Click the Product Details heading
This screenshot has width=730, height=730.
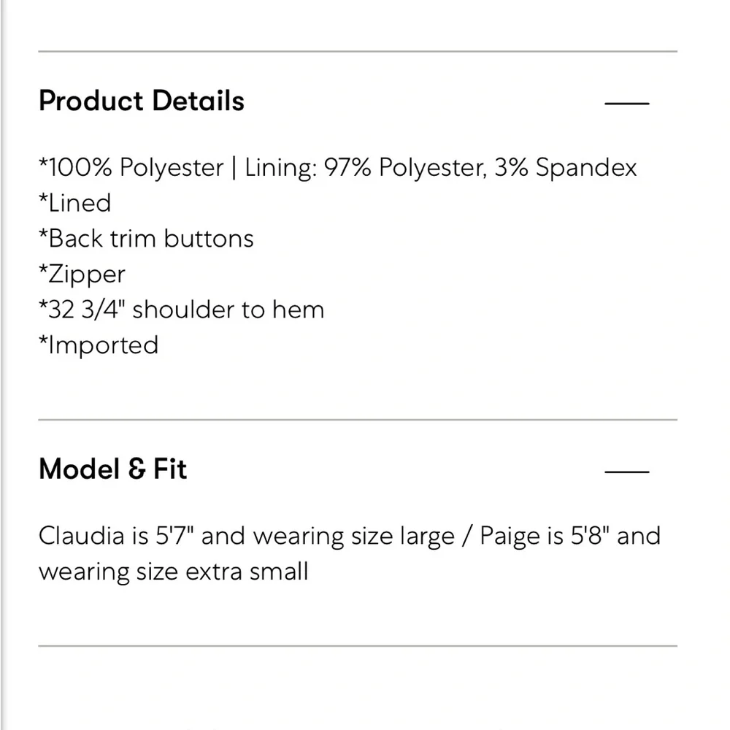(x=142, y=101)
